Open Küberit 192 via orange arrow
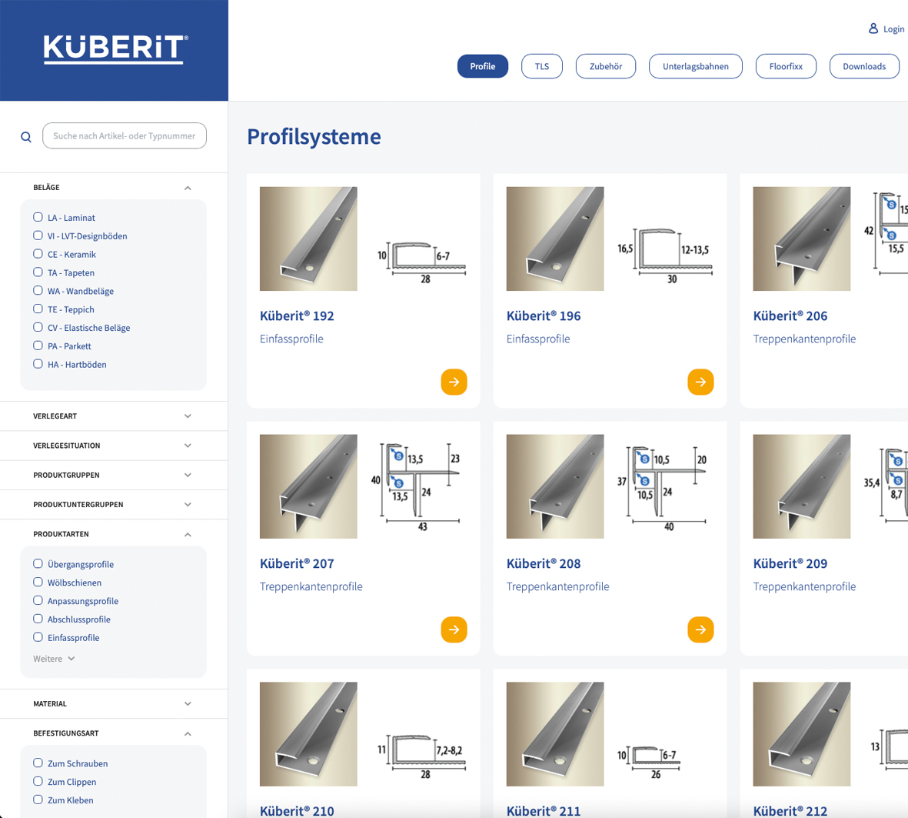The image size is (908, 818). click(x=454, y=382)
